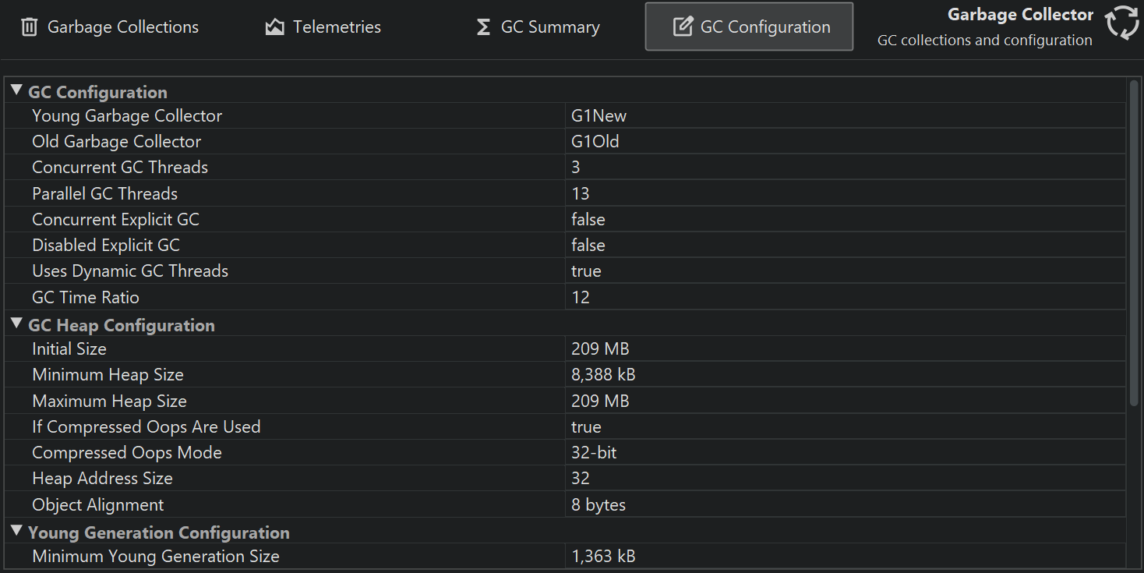Click the chart icon on Telemetries tab
The height and width of the screenshot is (573, 1144).
(x=274, y=27)
